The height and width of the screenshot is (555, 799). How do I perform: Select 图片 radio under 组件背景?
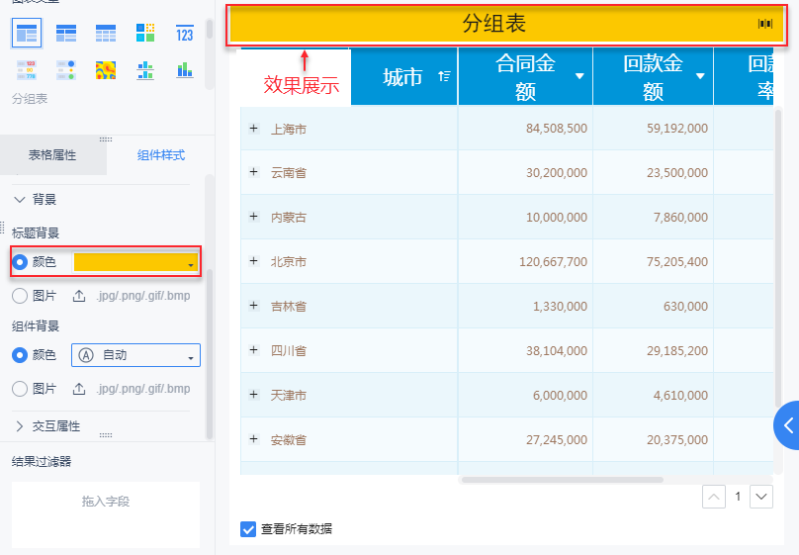pyautogui.click(x=20, y=389)
